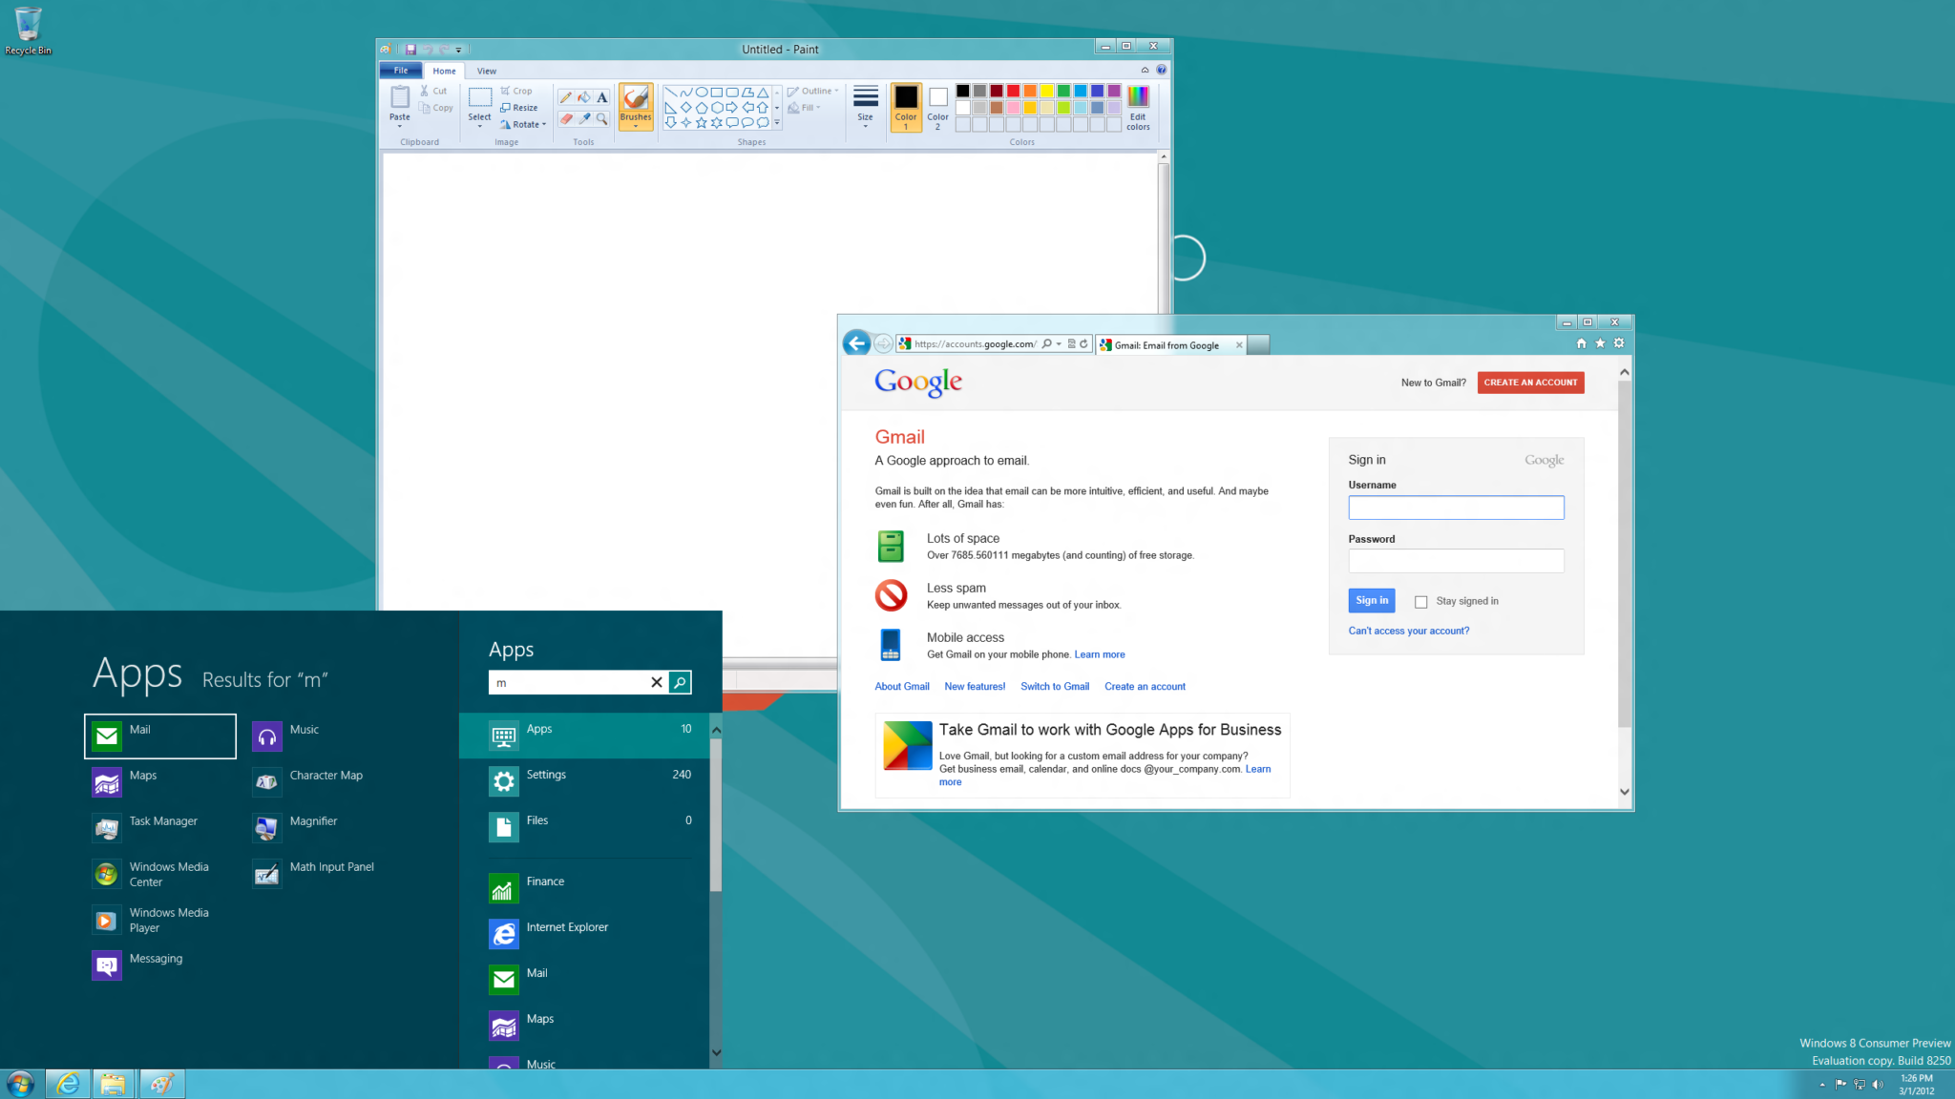Toggle Stay signed in checkbox in Gmail
1955x1099 pixels.
click(1420, 601)
